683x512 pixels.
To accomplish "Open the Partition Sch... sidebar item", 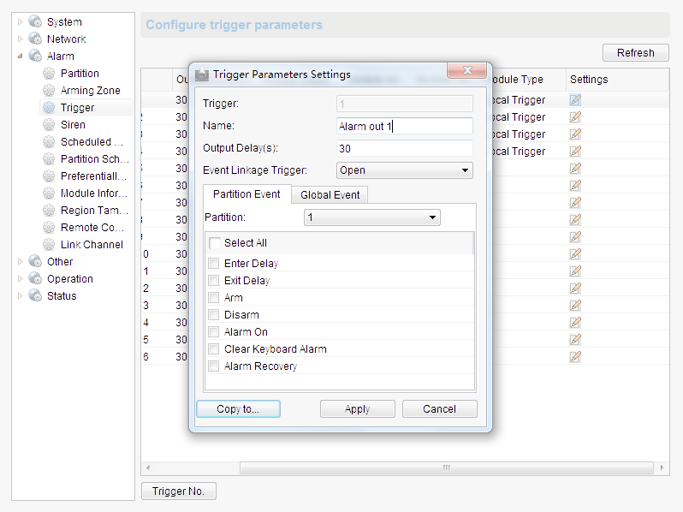I will pyautogui.click(x=94, y=159).
